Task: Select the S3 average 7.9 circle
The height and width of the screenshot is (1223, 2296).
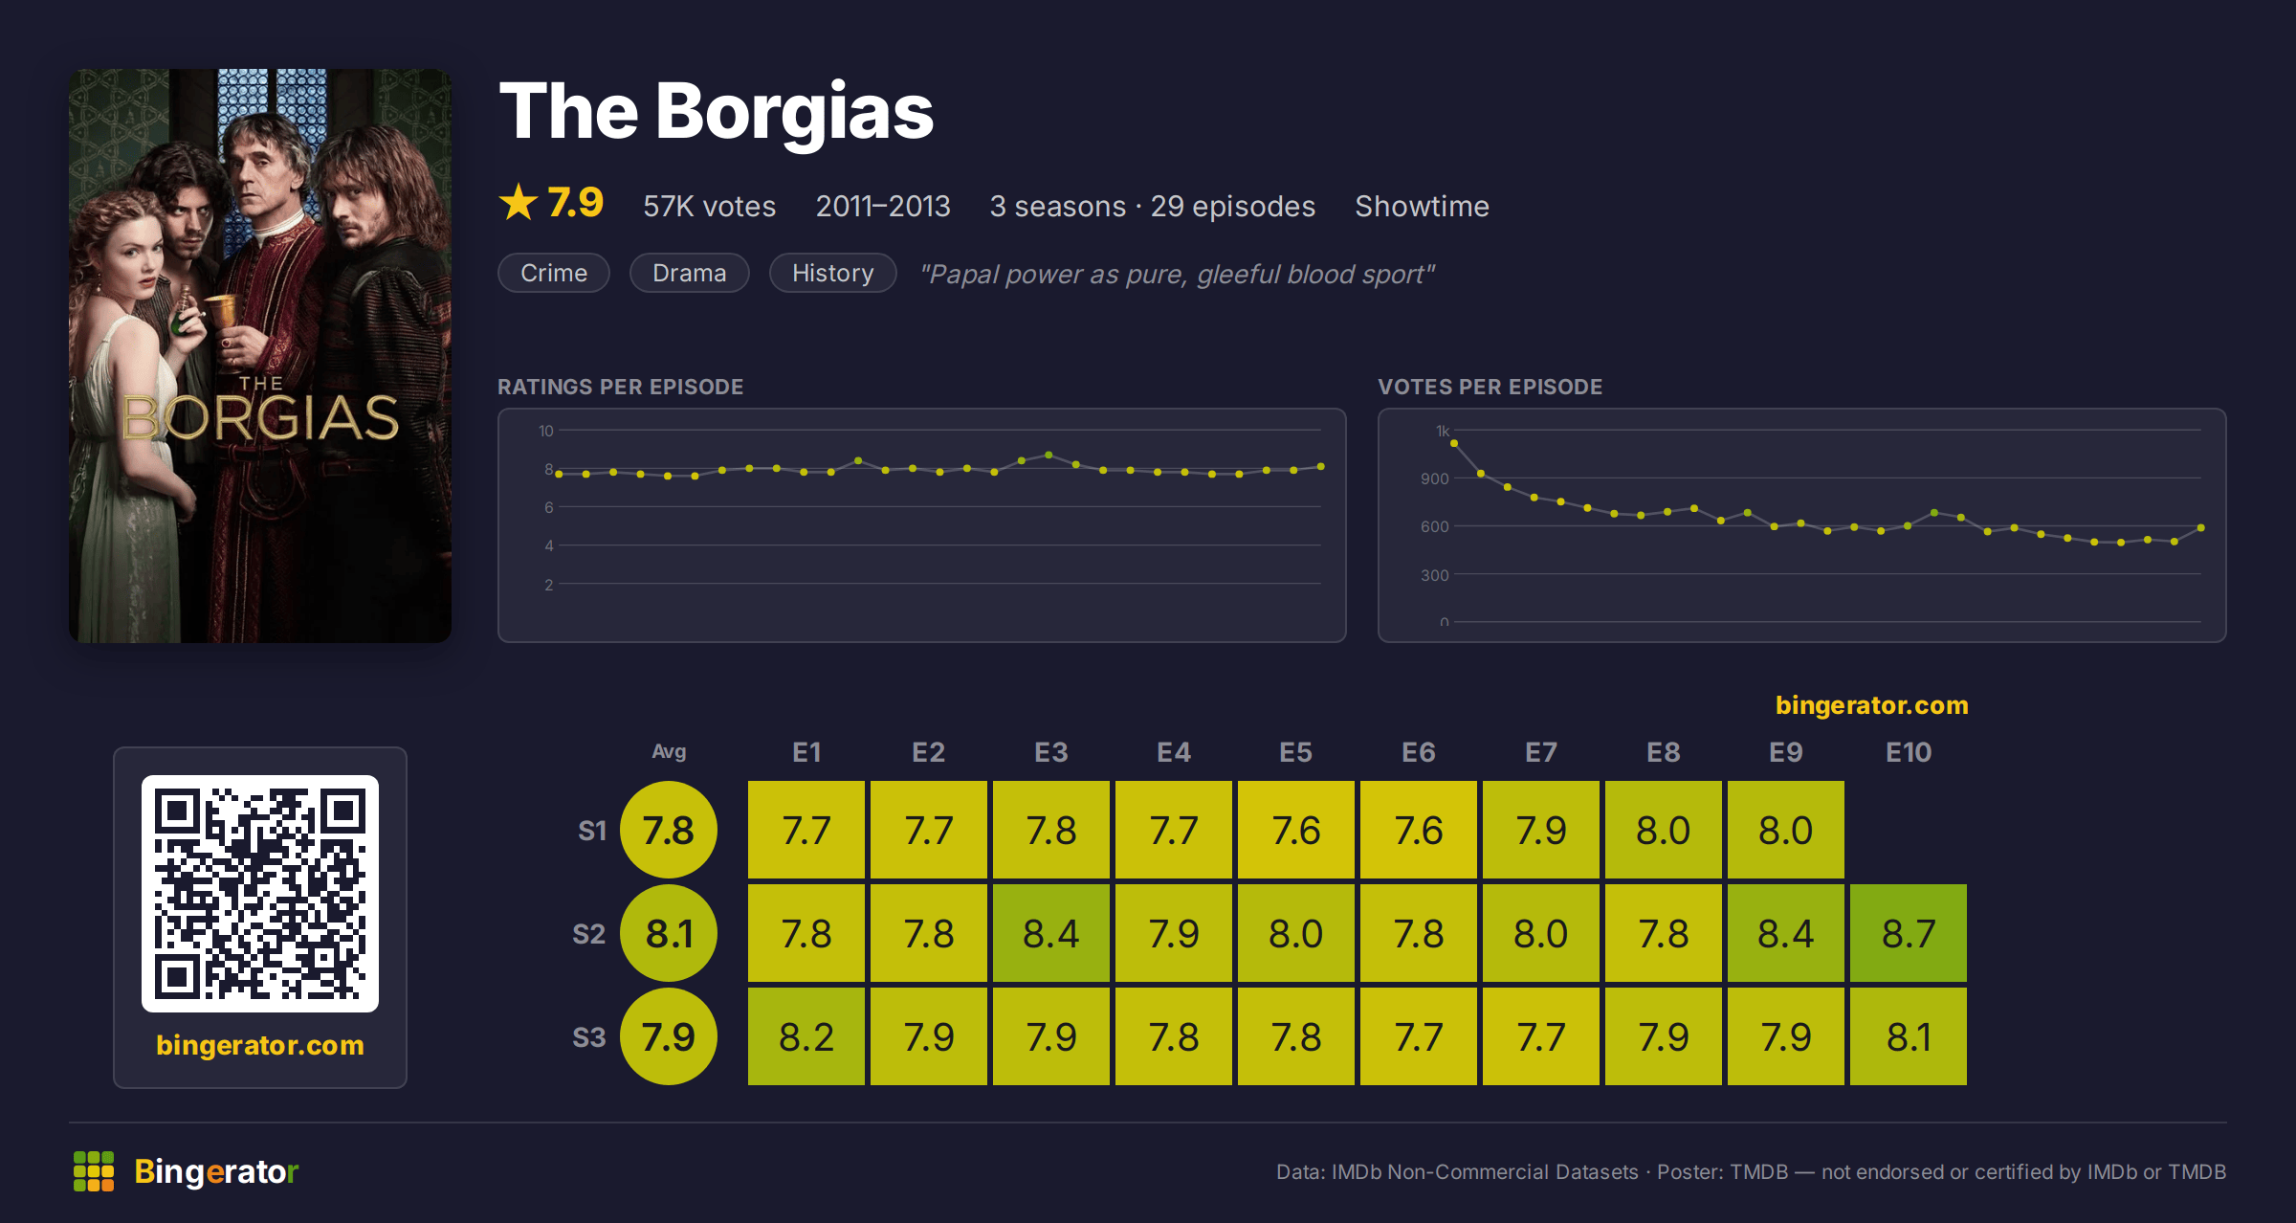Action: 669,1036
